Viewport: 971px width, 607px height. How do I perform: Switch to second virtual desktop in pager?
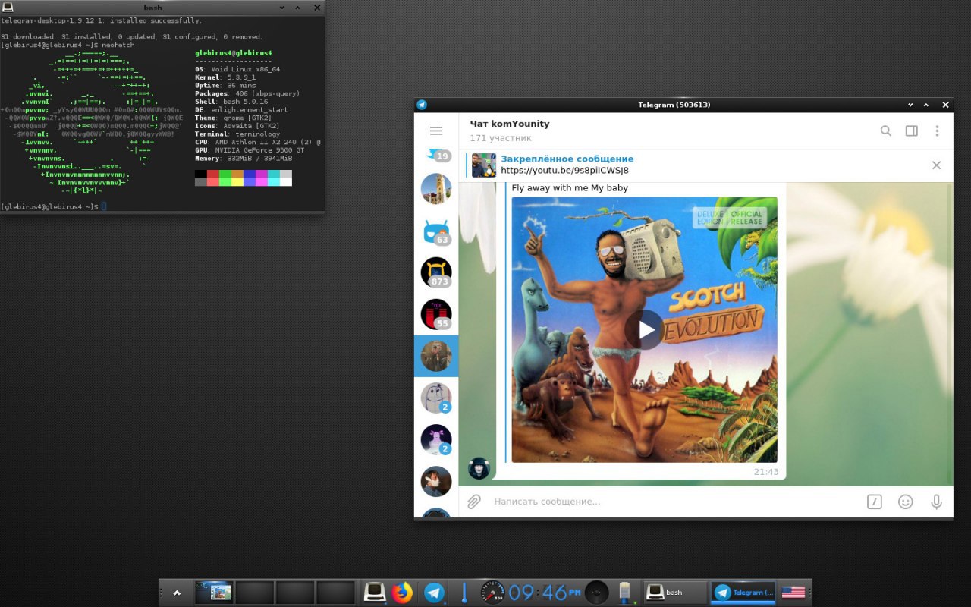coord(254,593)
